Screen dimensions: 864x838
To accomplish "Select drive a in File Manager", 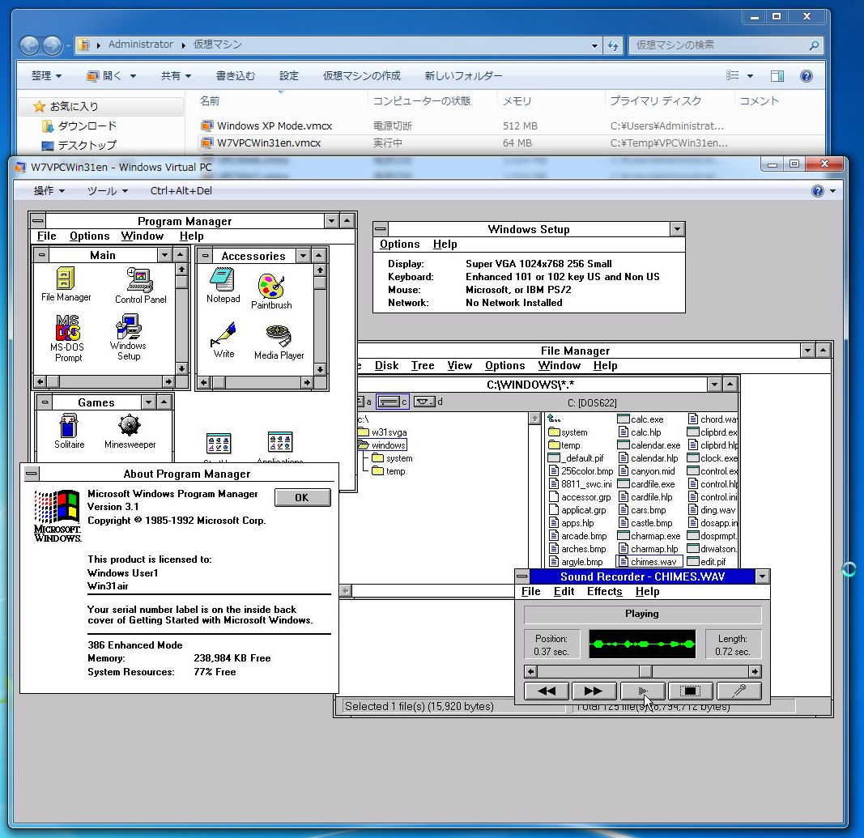I will click(364, 402).
